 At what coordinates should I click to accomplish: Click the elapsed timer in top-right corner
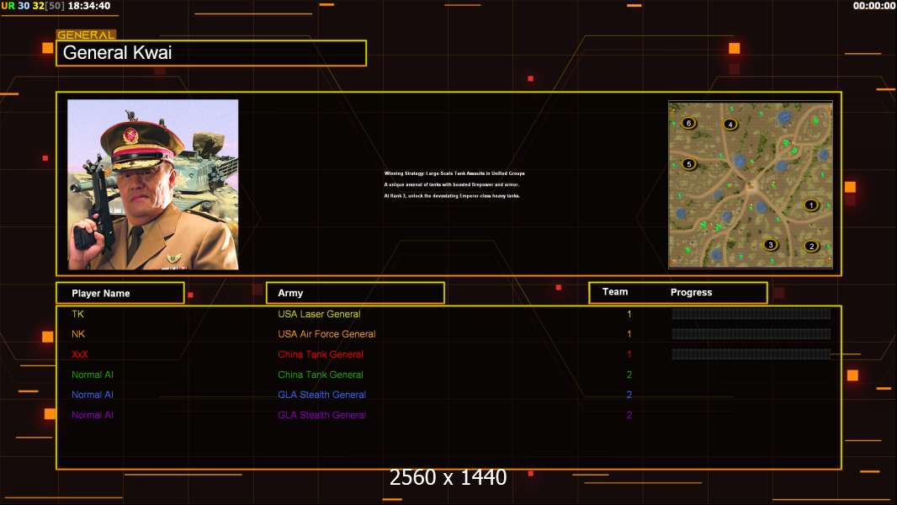(873, 6)
